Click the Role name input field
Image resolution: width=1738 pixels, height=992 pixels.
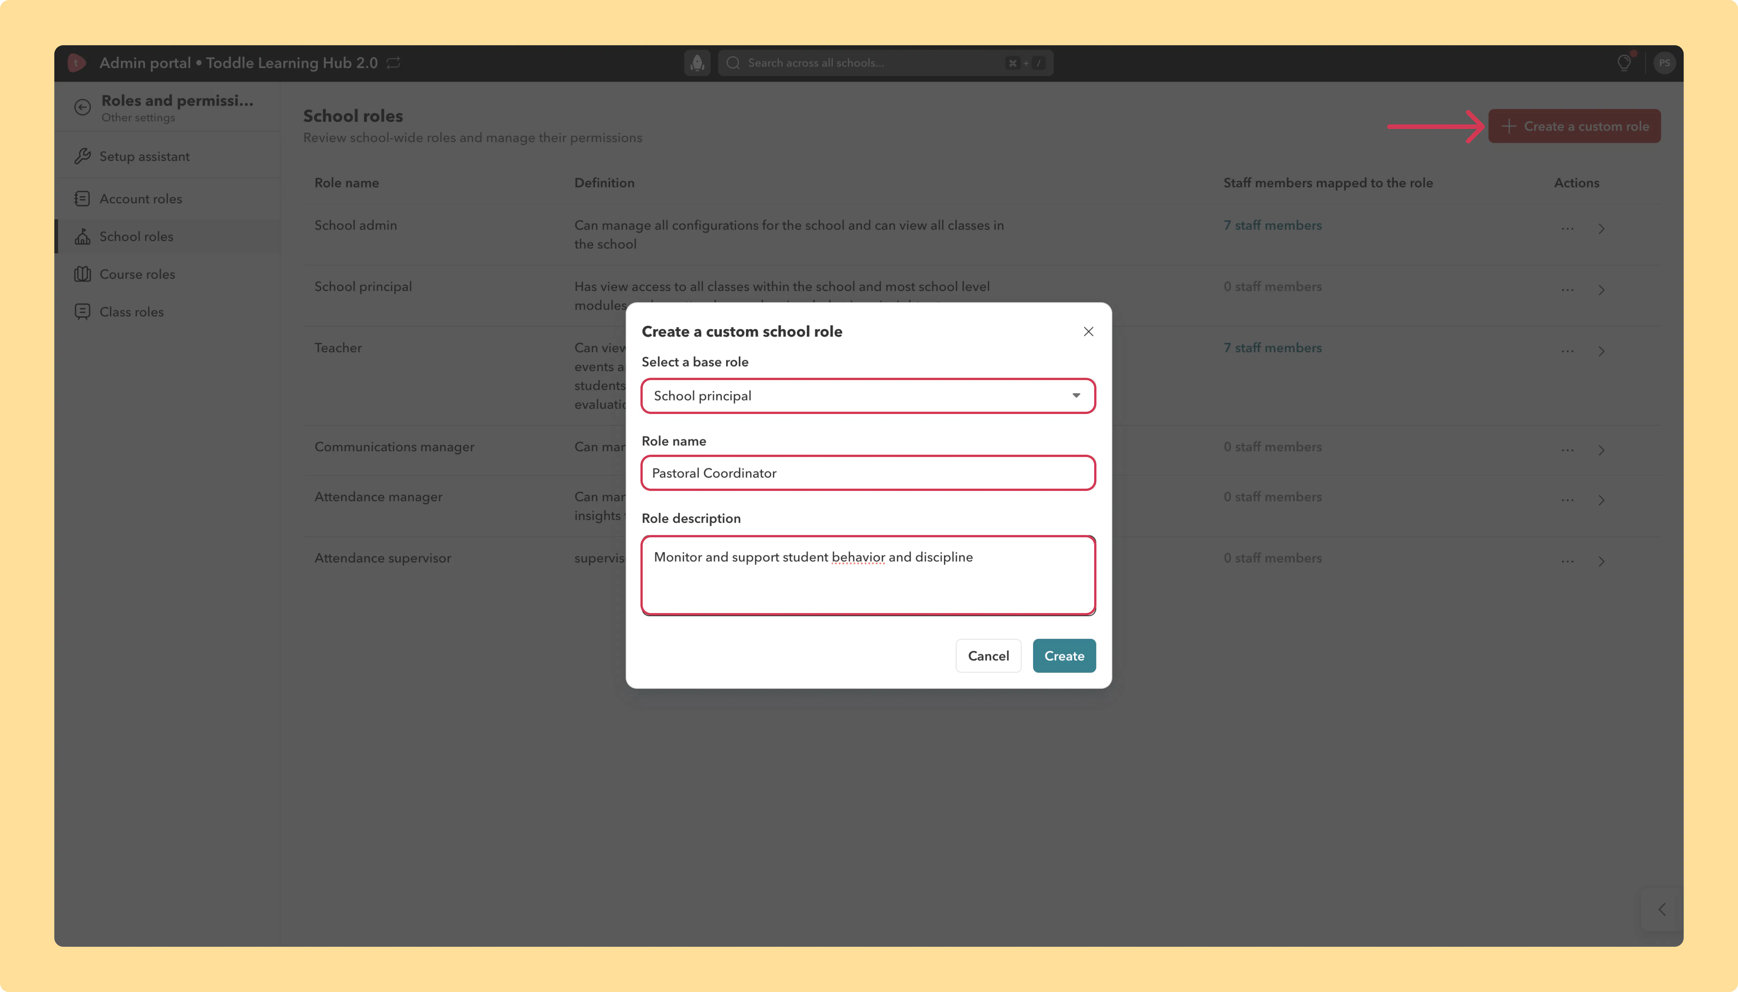(x=868, y=473)
